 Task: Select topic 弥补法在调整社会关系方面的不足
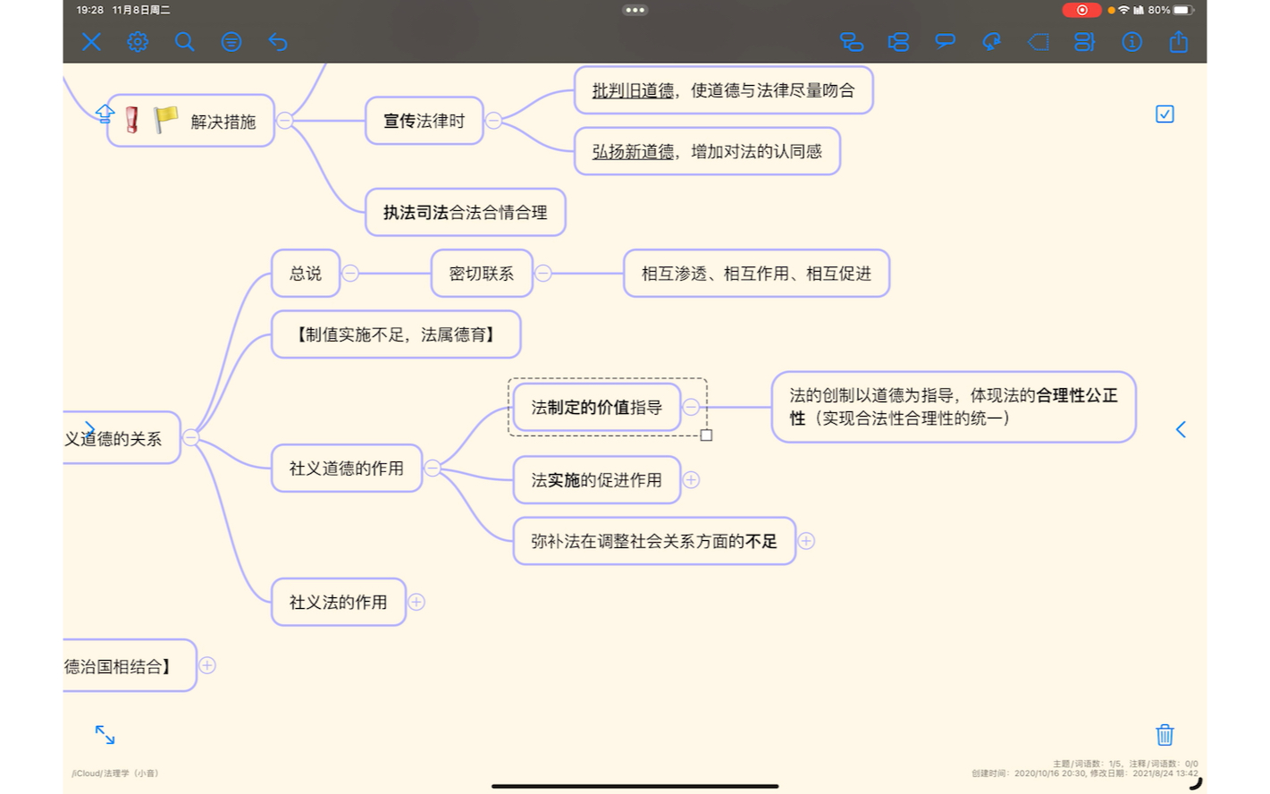coord(654,541)
